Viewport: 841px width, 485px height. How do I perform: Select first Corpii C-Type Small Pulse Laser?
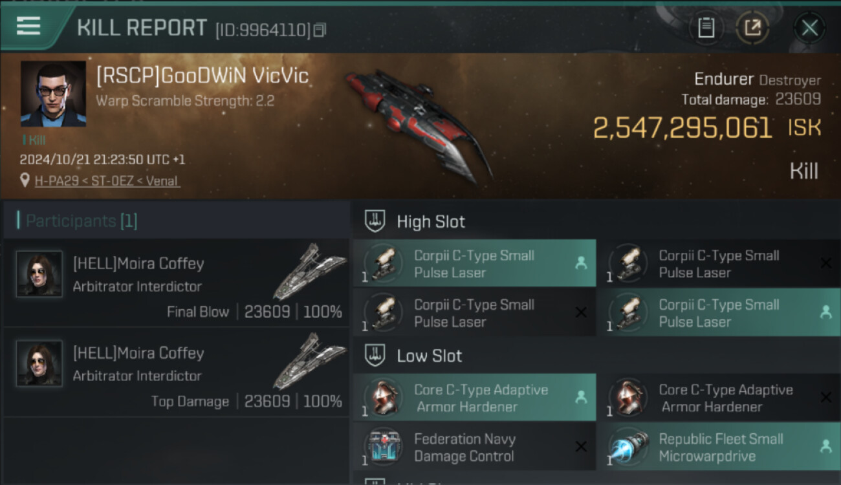(475, 264)
